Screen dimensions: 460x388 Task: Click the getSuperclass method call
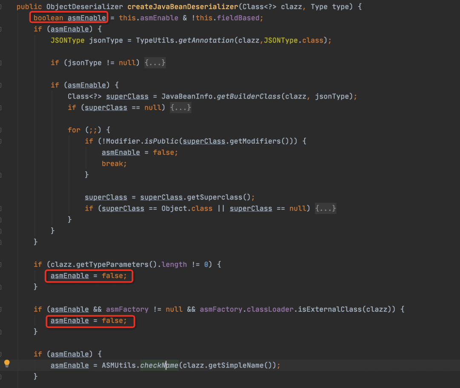[214, 197]
